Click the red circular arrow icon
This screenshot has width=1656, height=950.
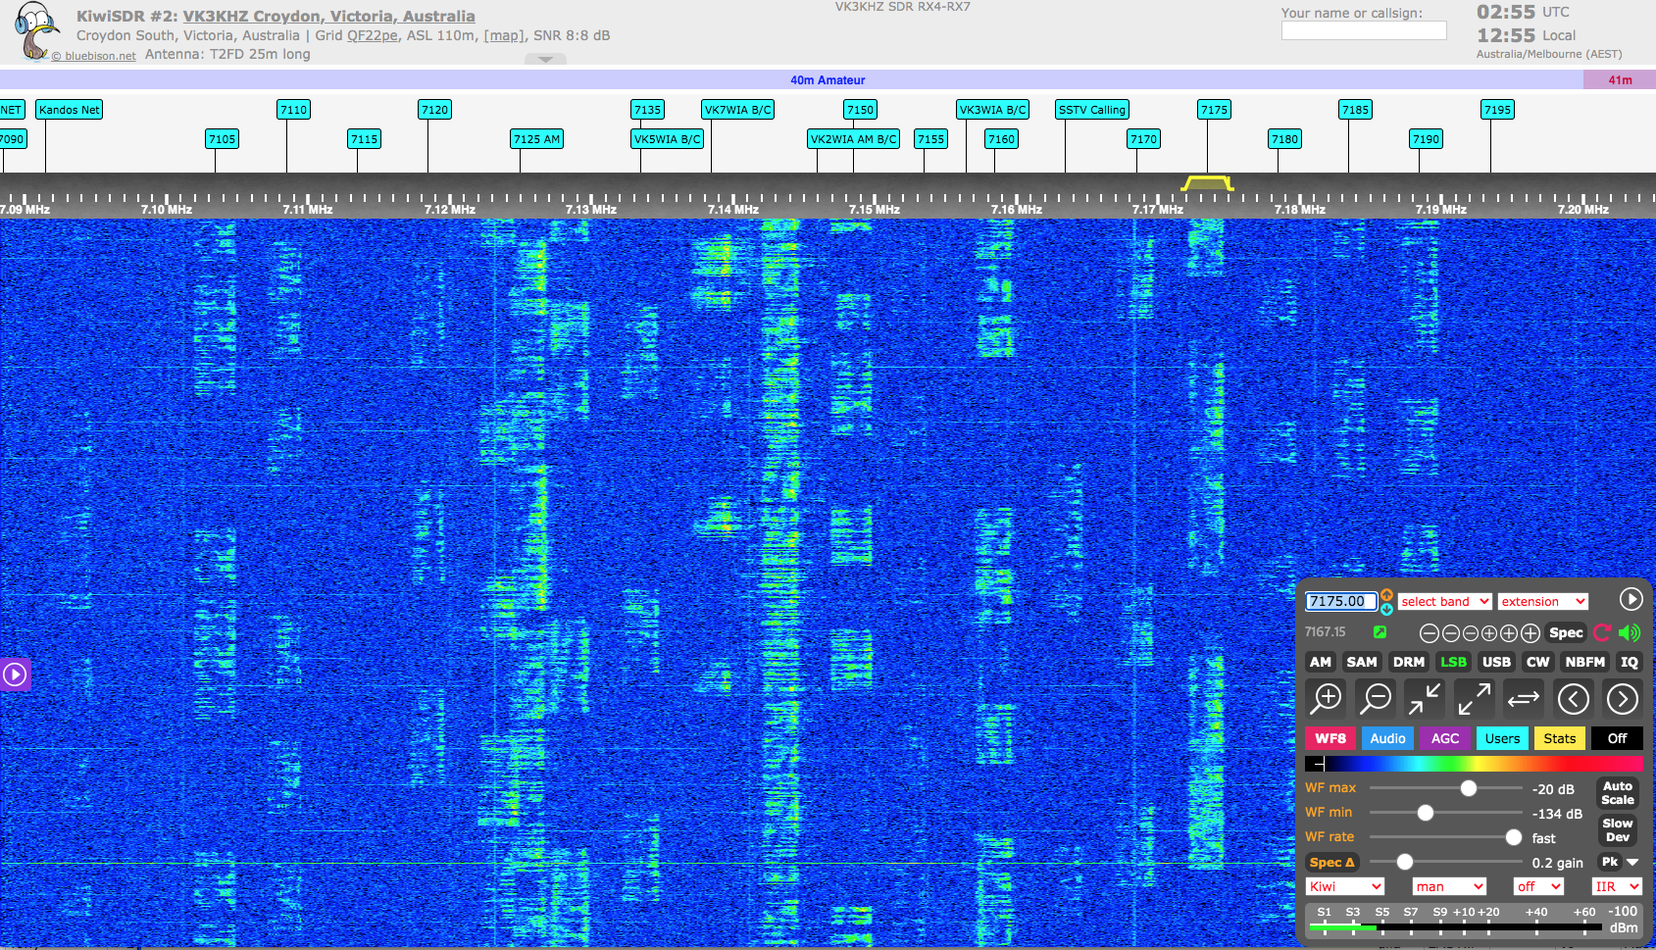pyautogui.click(x=1602, y=632)
